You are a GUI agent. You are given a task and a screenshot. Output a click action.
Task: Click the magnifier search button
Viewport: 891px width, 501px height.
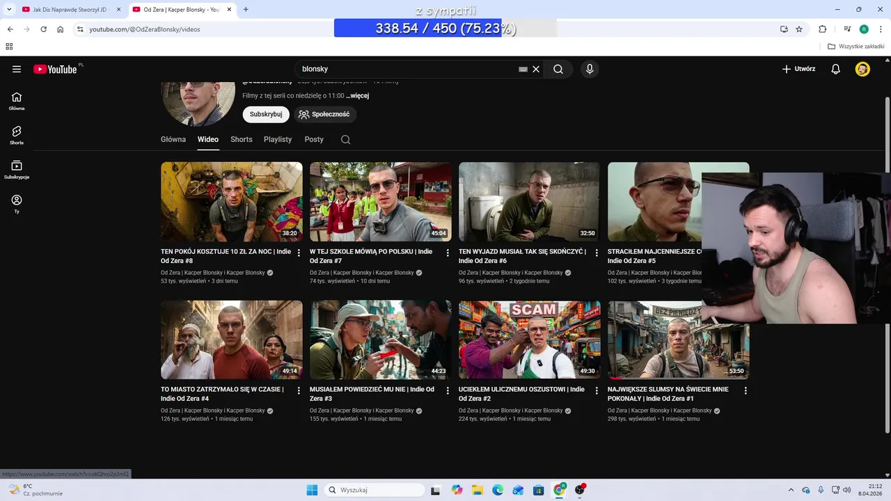[x=558, y=69]
